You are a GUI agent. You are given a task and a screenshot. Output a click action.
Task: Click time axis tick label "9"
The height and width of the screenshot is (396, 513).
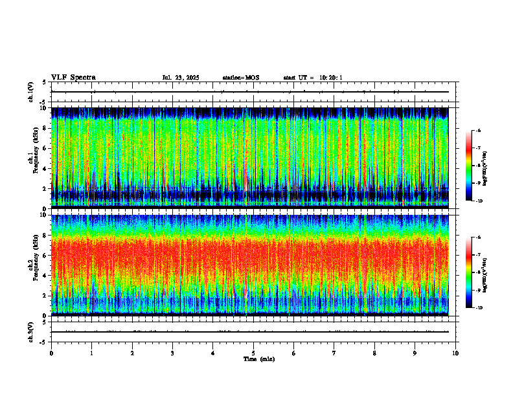click(415, 353)
